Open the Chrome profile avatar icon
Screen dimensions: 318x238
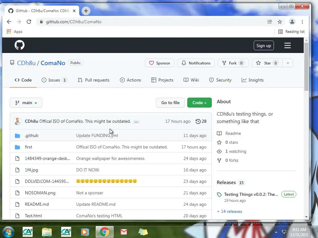292,22
